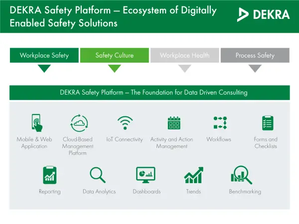
Task: Click the light gray arrow under Workplace Health
Action: coord(184,68)
